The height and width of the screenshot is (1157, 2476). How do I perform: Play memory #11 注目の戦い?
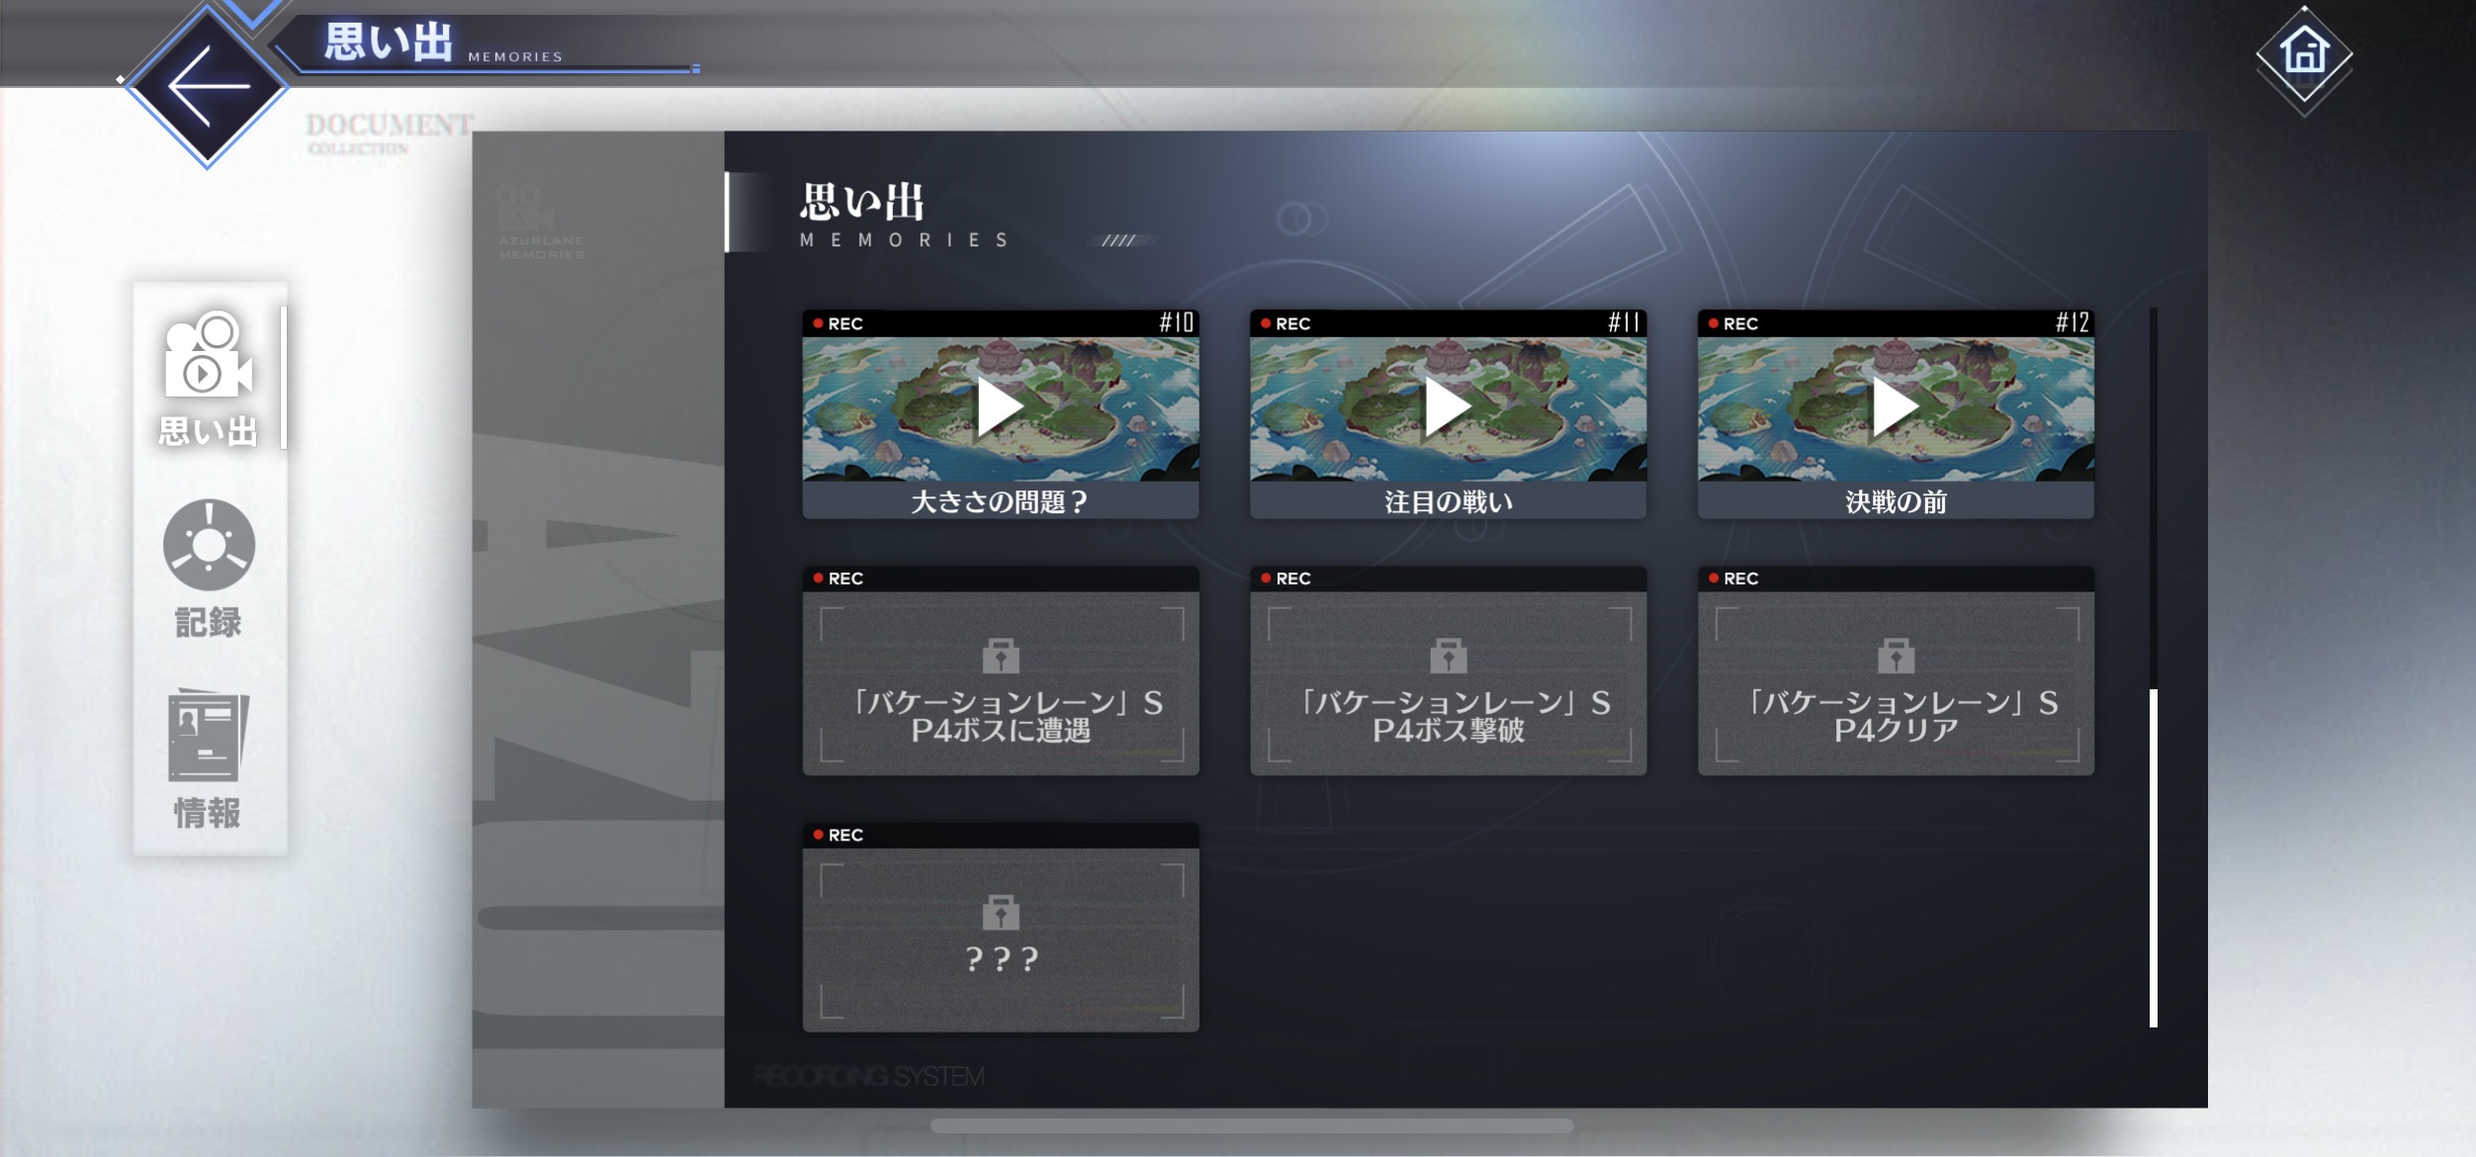click(1448, 406)
